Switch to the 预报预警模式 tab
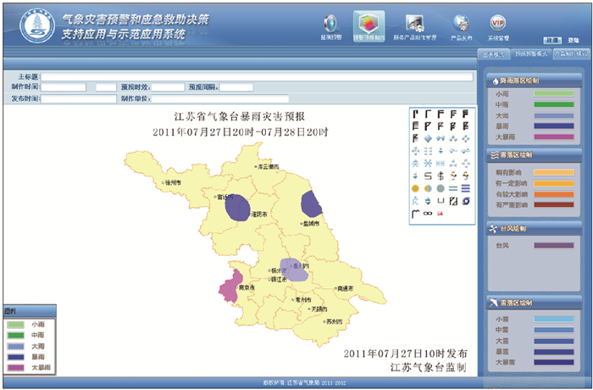Image resolution: width=593 pixels, height=390 pixels. point(530,53)
